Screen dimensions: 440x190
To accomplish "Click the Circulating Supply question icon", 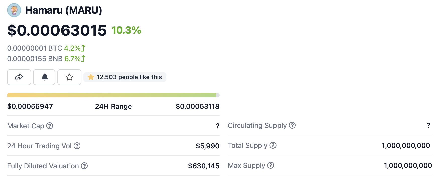I will pos(292,125).
